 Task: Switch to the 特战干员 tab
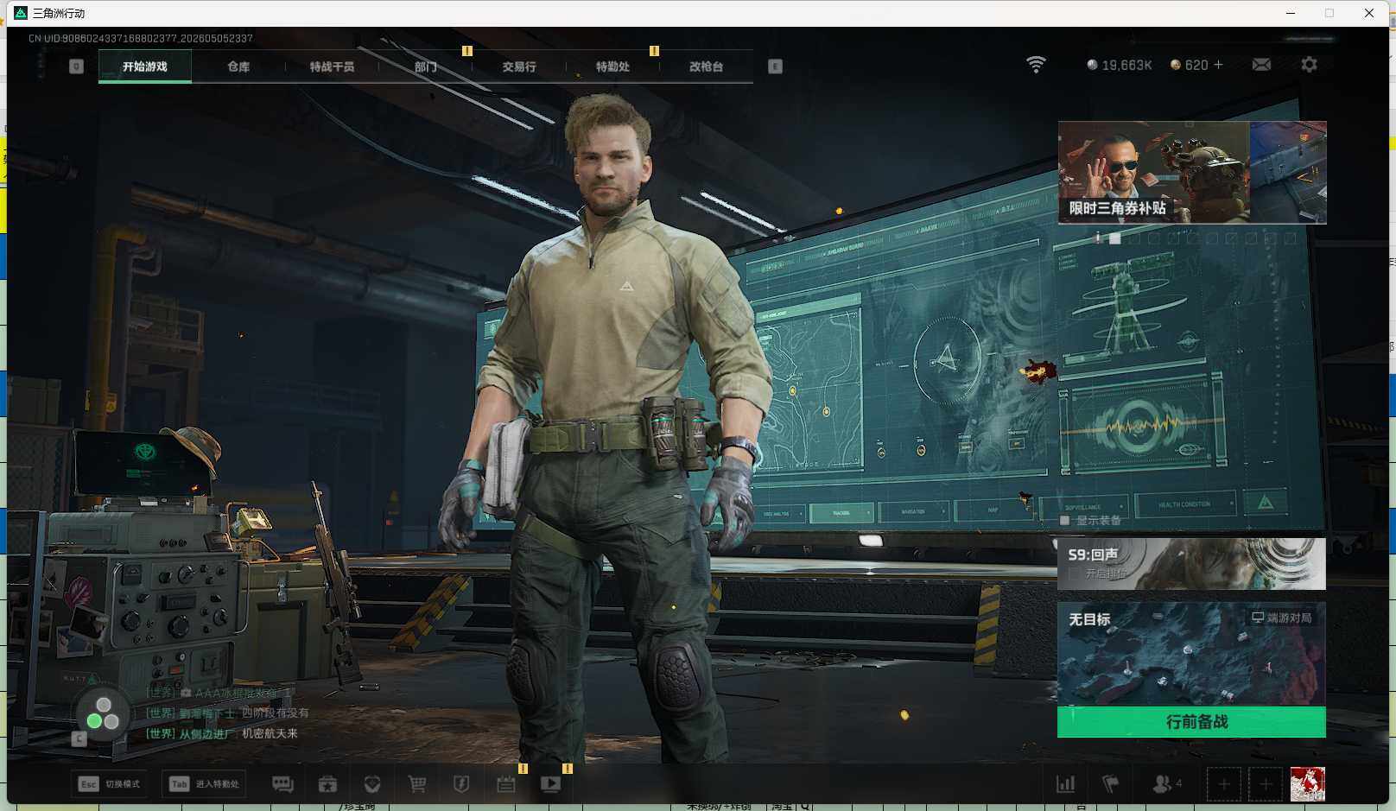[332, 67]
